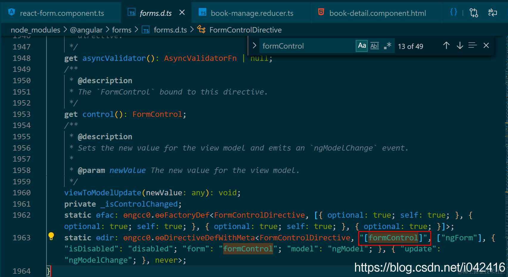The image size is (508, 277).
Task: Click the current match formControl in brackets
Action: (x=393, y=238)
